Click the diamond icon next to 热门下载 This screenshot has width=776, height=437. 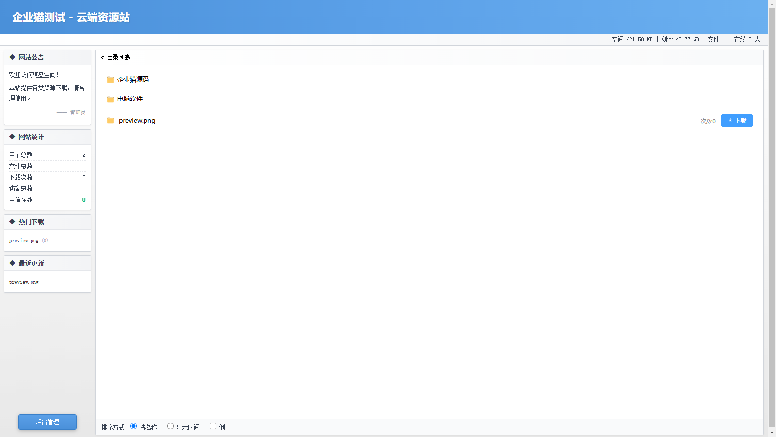(x=12, y=222)
